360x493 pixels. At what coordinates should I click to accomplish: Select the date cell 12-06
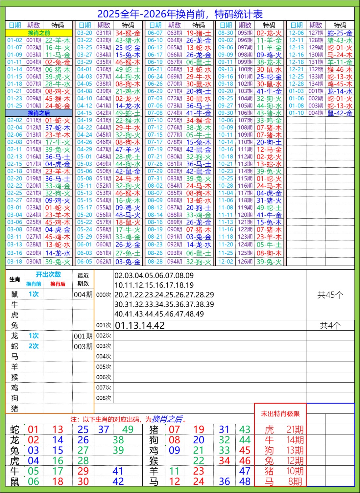point(296,33)
